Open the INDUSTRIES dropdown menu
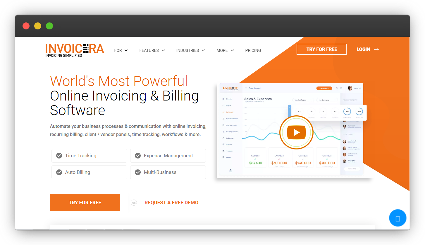 point(190,50)
